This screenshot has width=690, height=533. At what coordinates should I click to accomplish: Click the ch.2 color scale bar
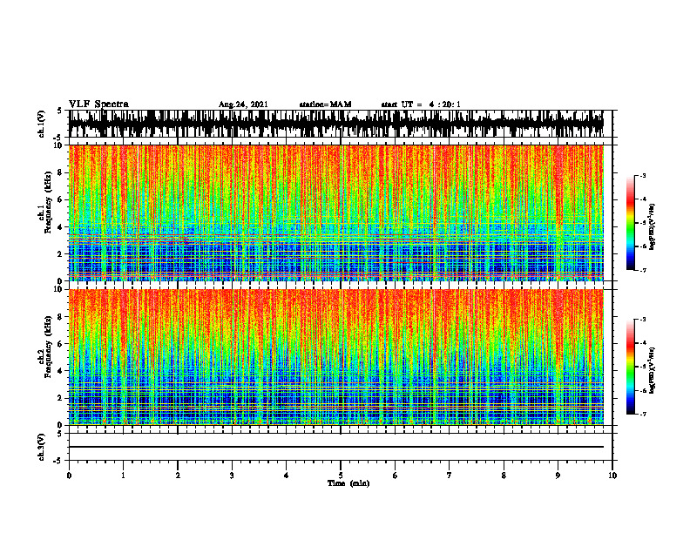click(x=630, y=367)
